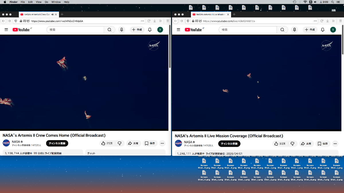344x193 pixels.
Task: Open downloads in the right browser toolbar
Action: (x=327, y=21)
